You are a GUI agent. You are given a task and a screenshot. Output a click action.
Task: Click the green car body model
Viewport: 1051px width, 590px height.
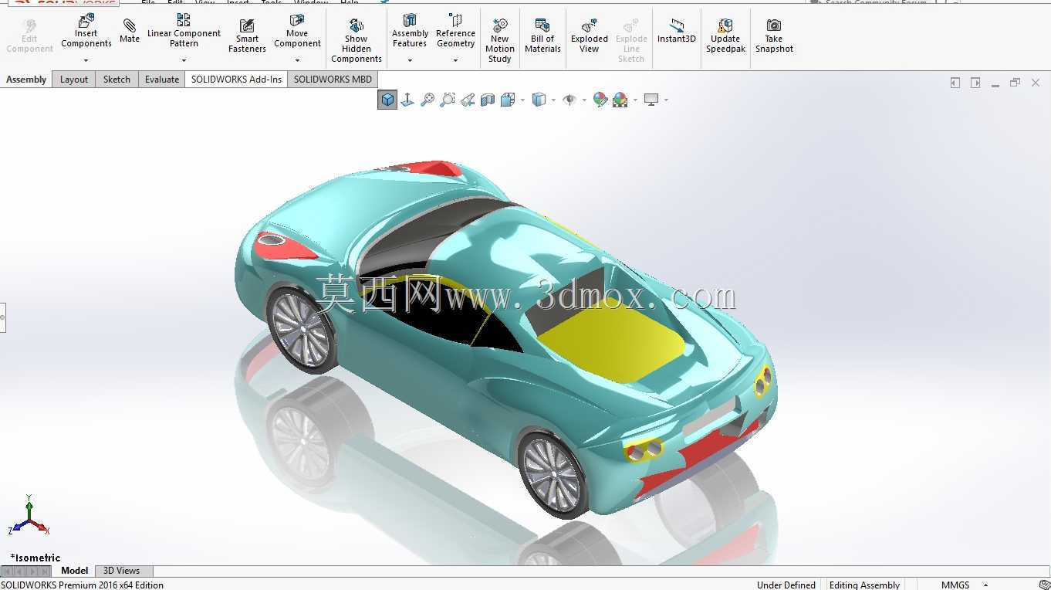click(505, 340)
